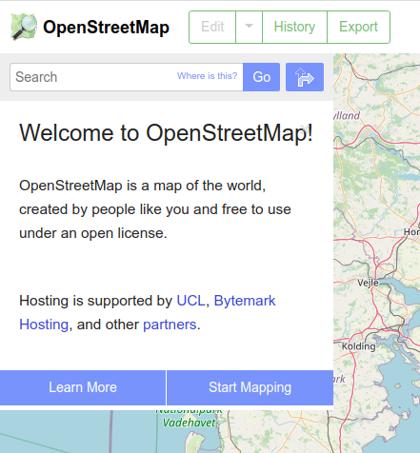The height and width of the screenshot is (453, 420).
Task: Click the 'Where is this?' link
Action: click(x=207, y=76)
